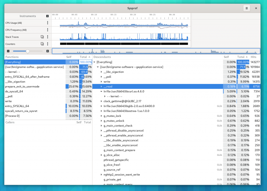Open the hamburger menu in the header bar

(246, 8)
